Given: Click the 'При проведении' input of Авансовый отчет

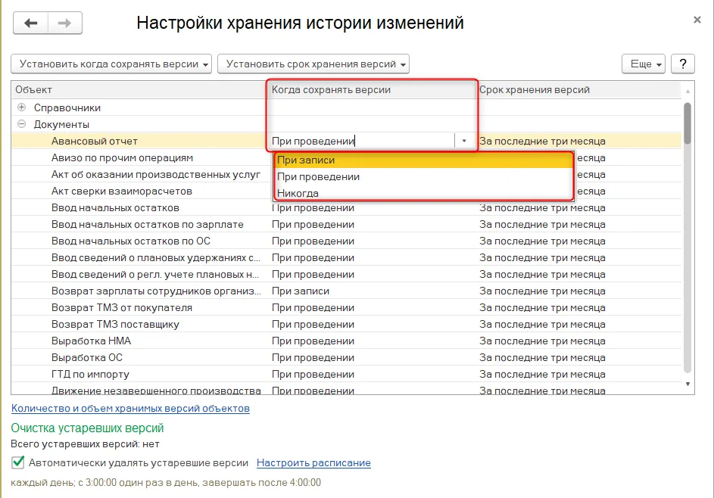Looking at the screenshot, I should (362, 141).
